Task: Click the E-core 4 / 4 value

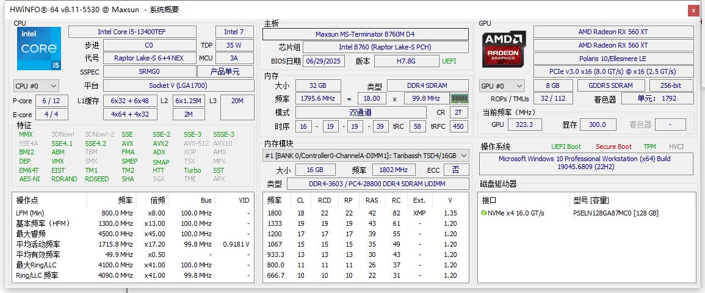Action: (x=51, y=114)
